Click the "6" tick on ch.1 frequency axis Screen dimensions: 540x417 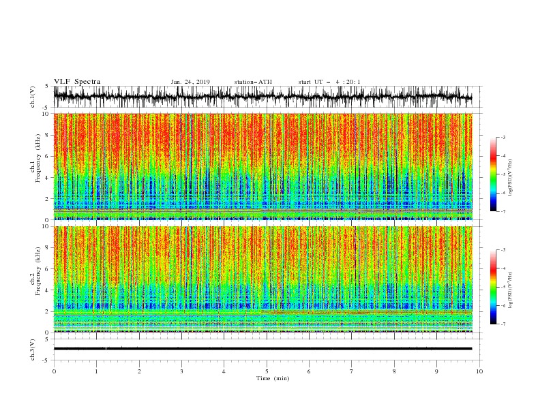tap(46, 156)
